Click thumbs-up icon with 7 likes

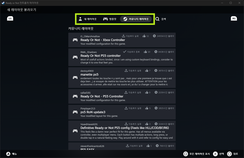147,71
